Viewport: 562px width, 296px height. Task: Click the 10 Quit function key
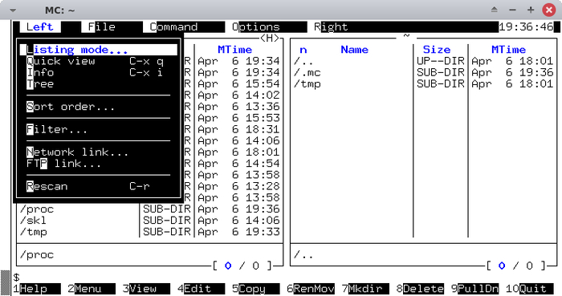pos(530,289)
